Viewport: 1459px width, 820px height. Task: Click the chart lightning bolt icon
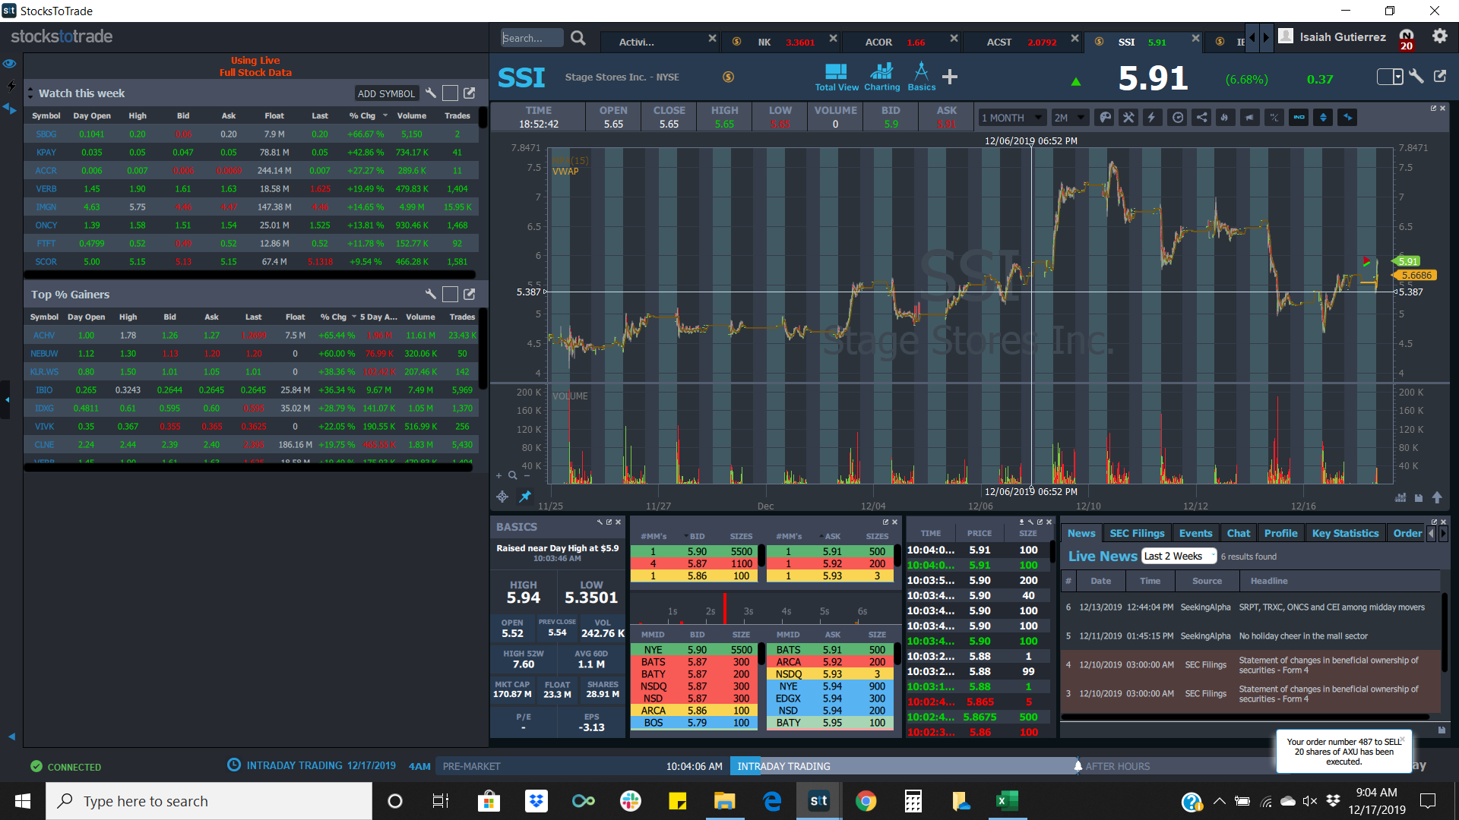click(1152, 118)
